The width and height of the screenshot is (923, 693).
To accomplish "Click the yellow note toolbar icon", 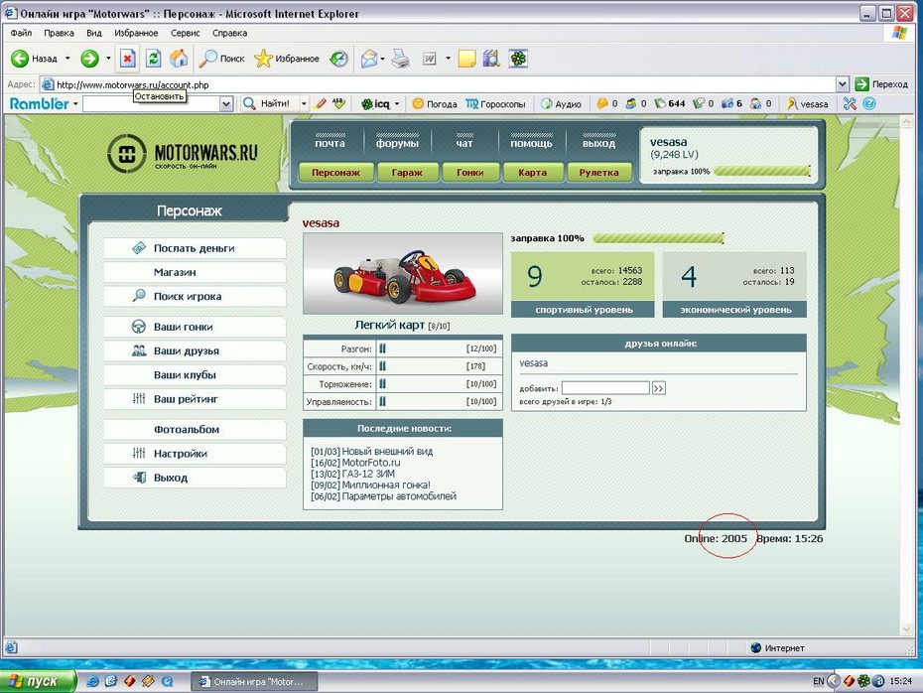I will (466, 59).
